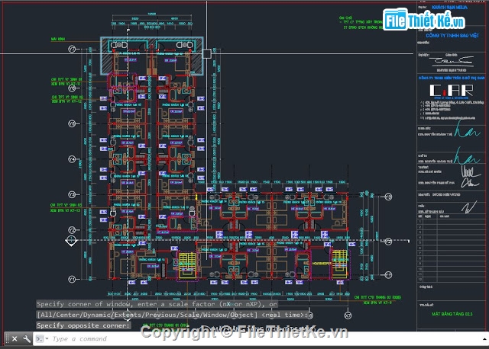
Task: Close the command line window
Action: pos(15,339)
